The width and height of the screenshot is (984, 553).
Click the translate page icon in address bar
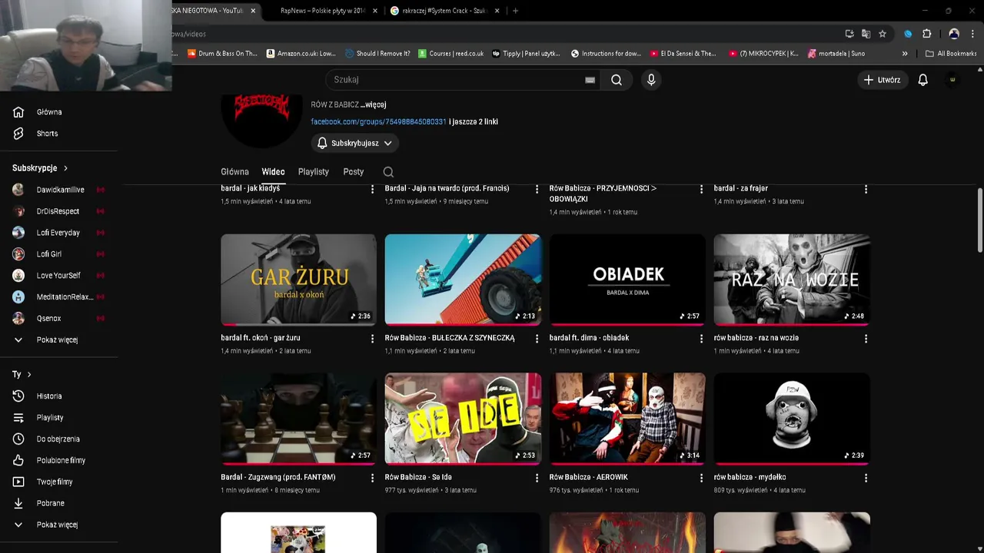click(x=866, y=34)
